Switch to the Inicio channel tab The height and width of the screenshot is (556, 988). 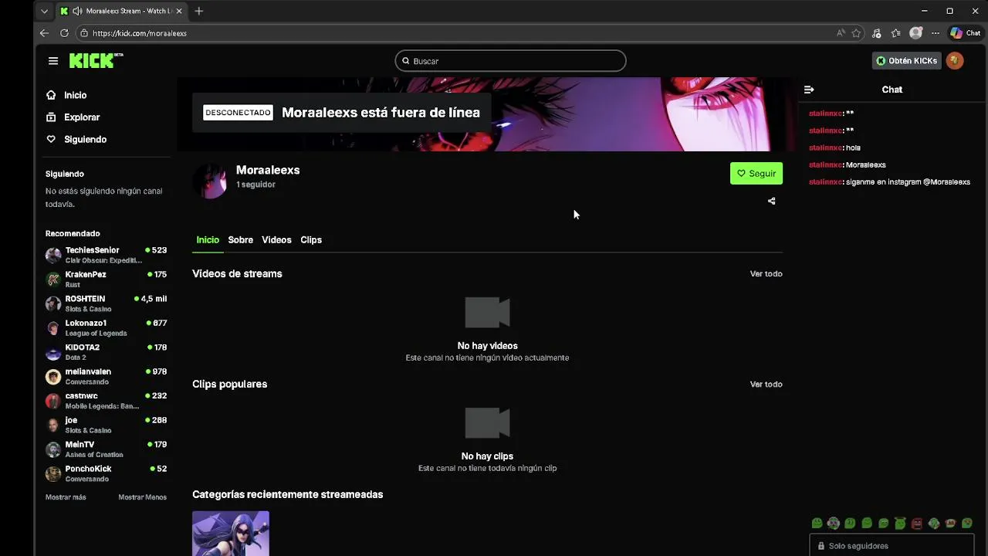(x=208, y=240)
